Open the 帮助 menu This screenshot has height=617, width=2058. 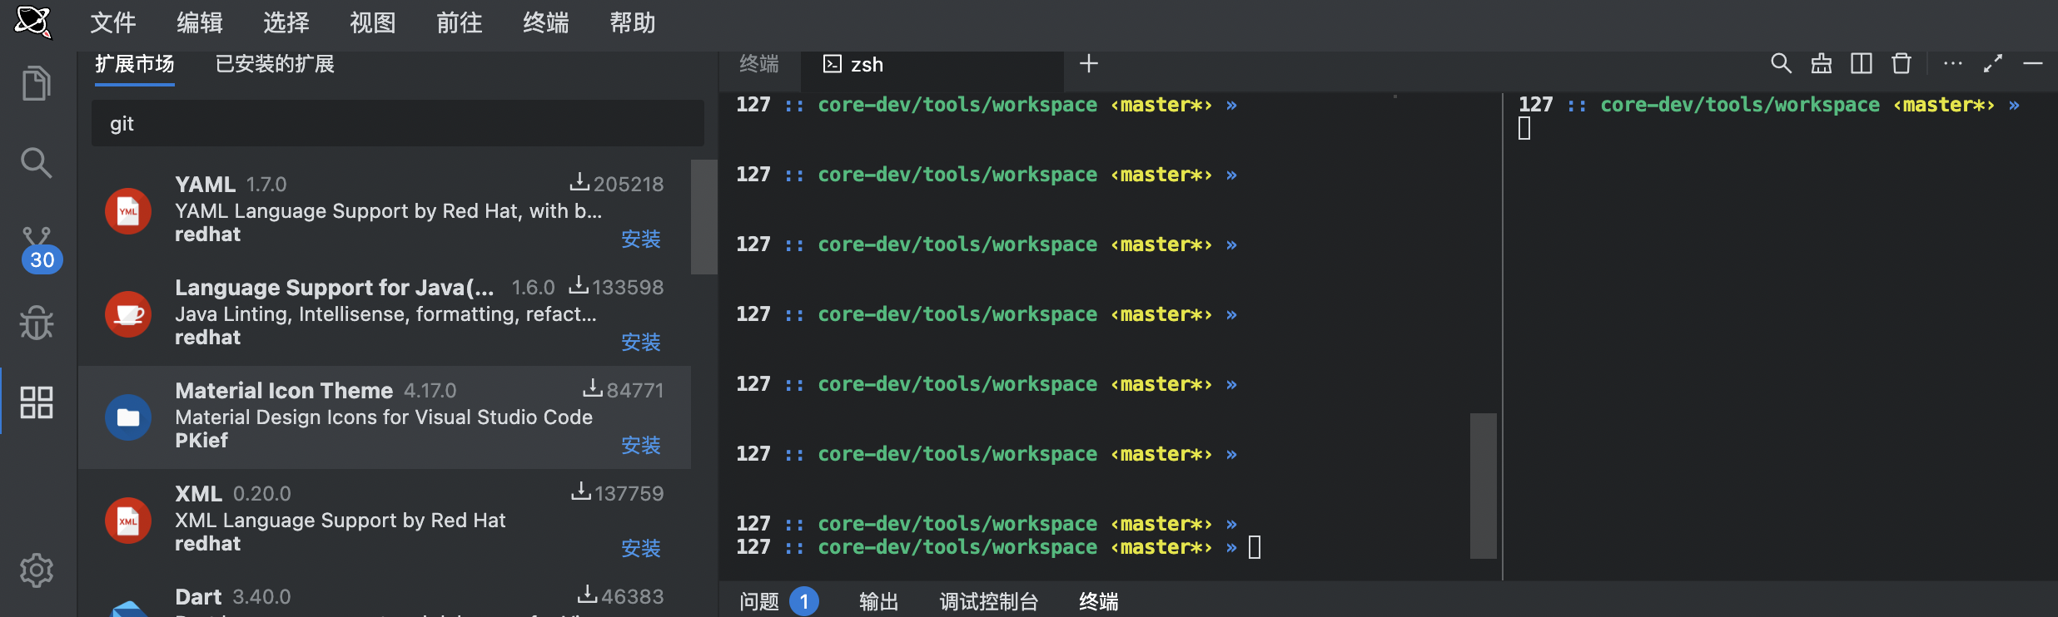(x=633, y=22)
